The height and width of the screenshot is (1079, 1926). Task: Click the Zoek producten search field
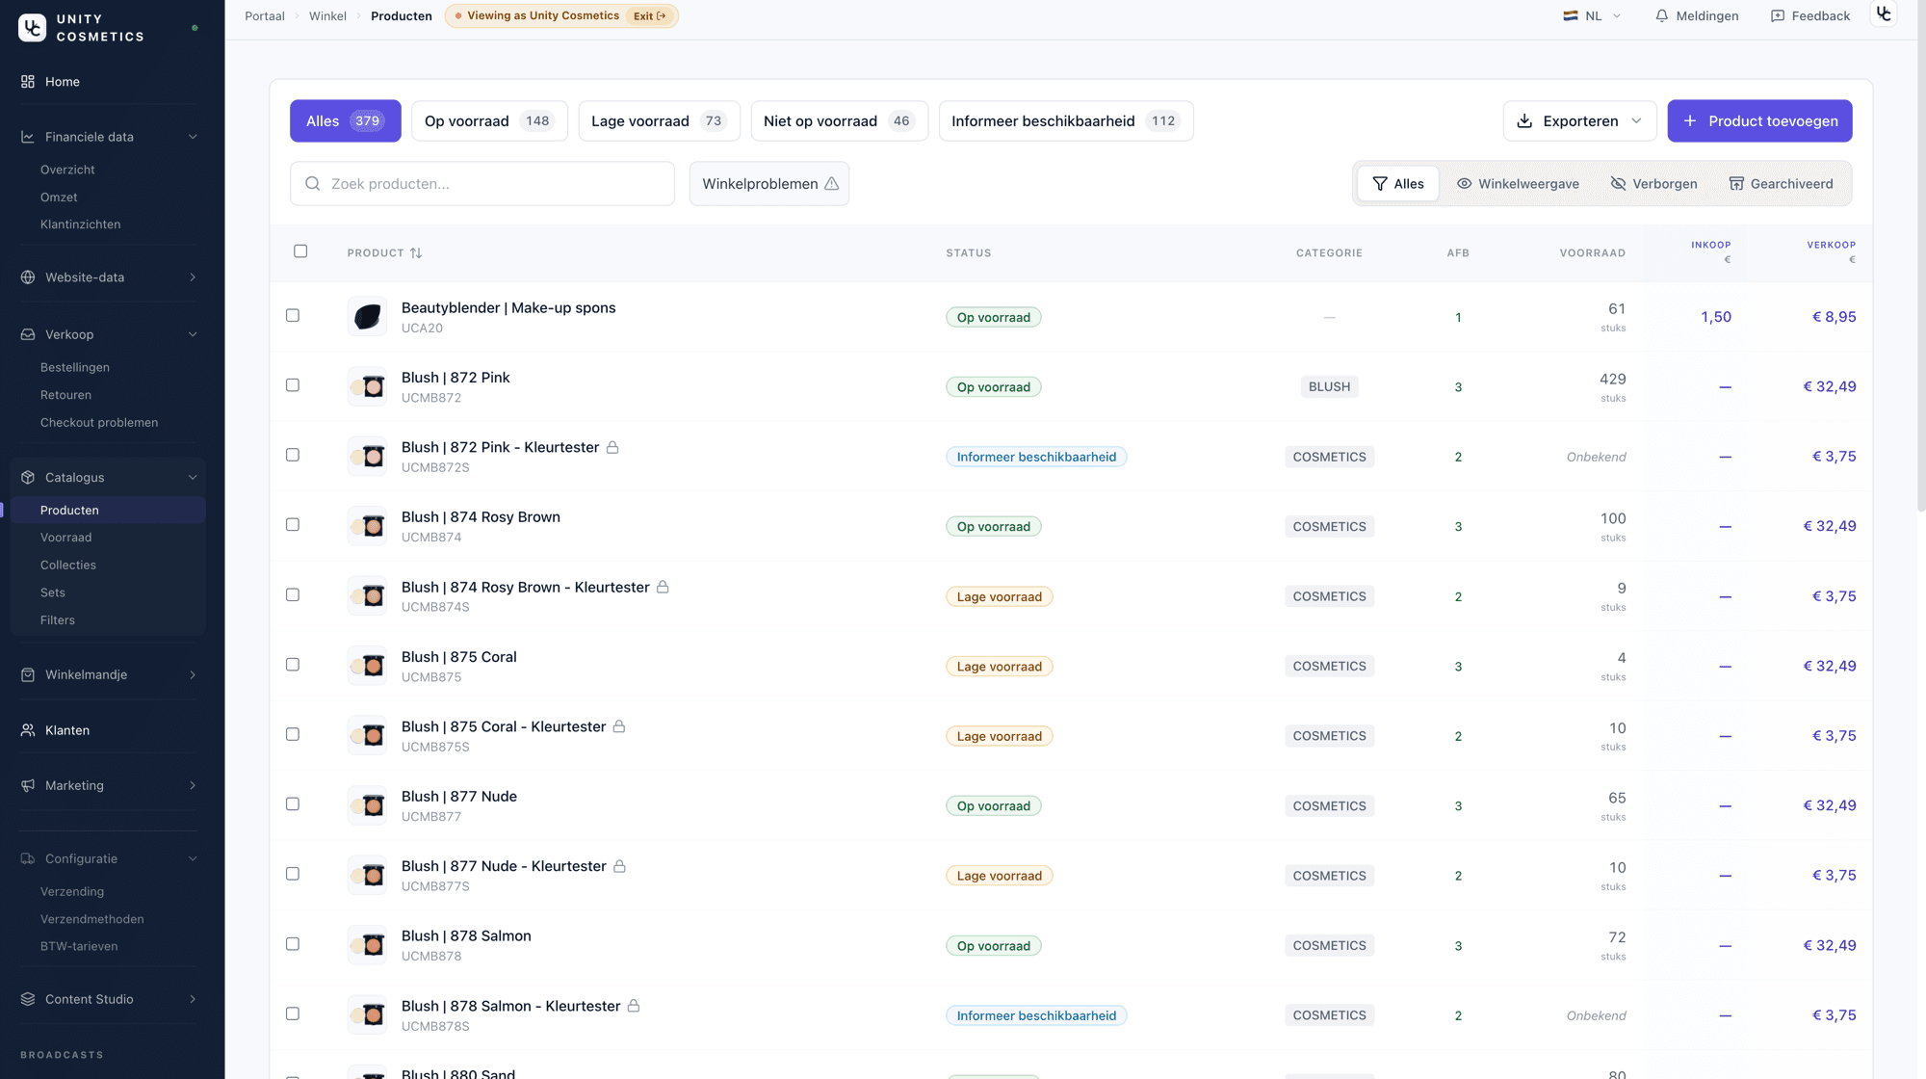pos(482,184)
